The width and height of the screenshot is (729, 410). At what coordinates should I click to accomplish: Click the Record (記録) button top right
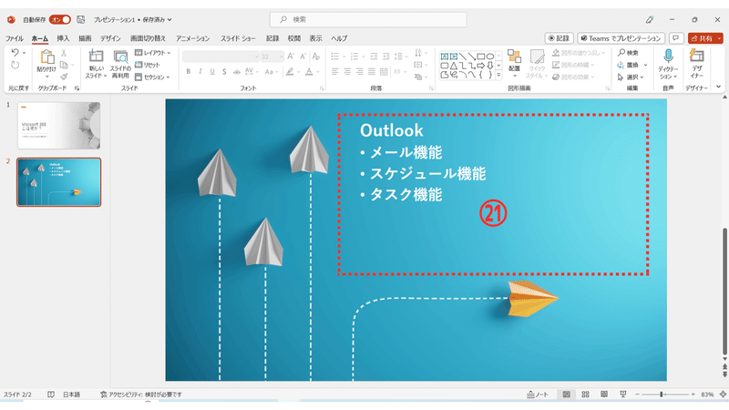pyautogui.click(x=559, y=38)
